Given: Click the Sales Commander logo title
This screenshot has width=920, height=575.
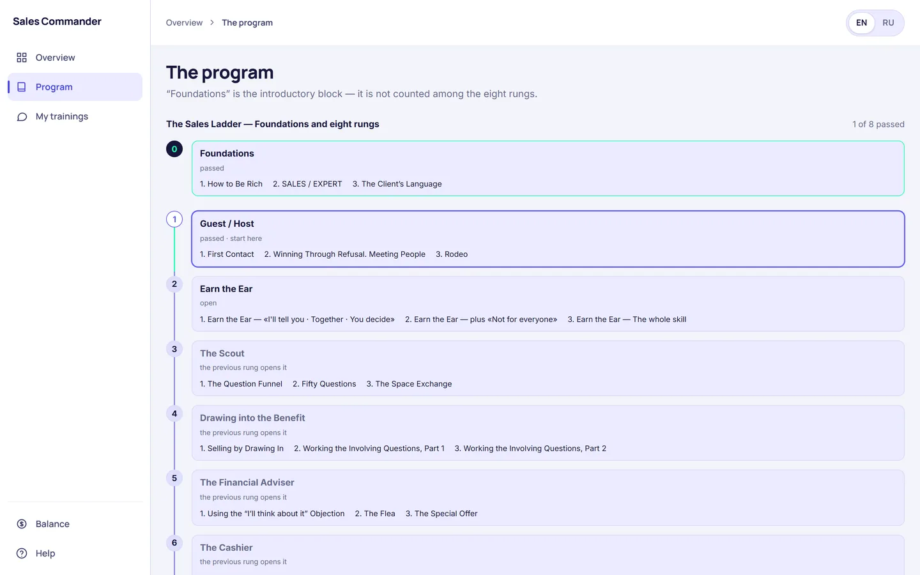Looking at the screenshot, I should (57, 21).
